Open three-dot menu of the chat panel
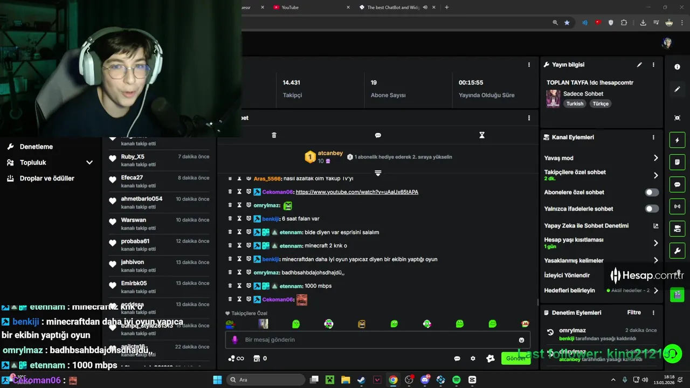The height and width of the screenshot is (388, 690). (x=529, y=118)
